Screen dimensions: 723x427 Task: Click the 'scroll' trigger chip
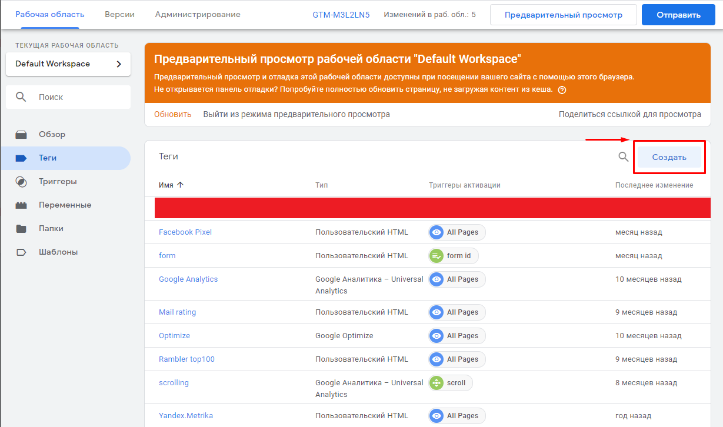pos(451,383)
